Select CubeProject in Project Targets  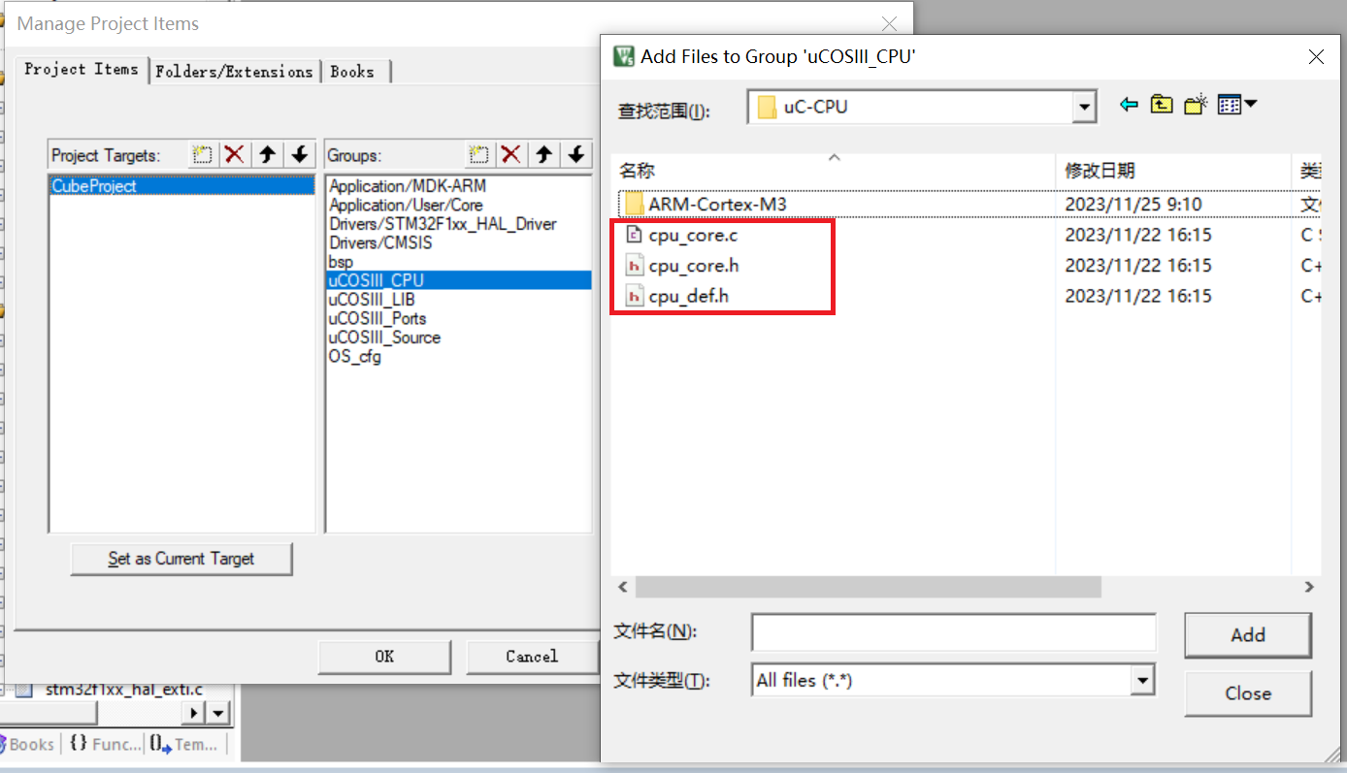coord(182,185)
